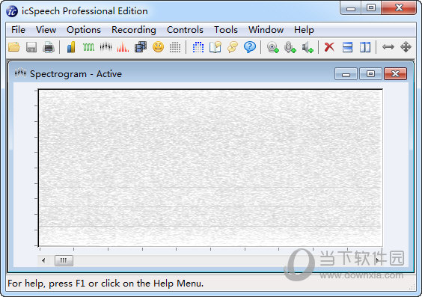Image resolution: width=422 pixels, height=297 pixels.
Task: Add a microphone with the plus icon
Action: click(290, 47)
